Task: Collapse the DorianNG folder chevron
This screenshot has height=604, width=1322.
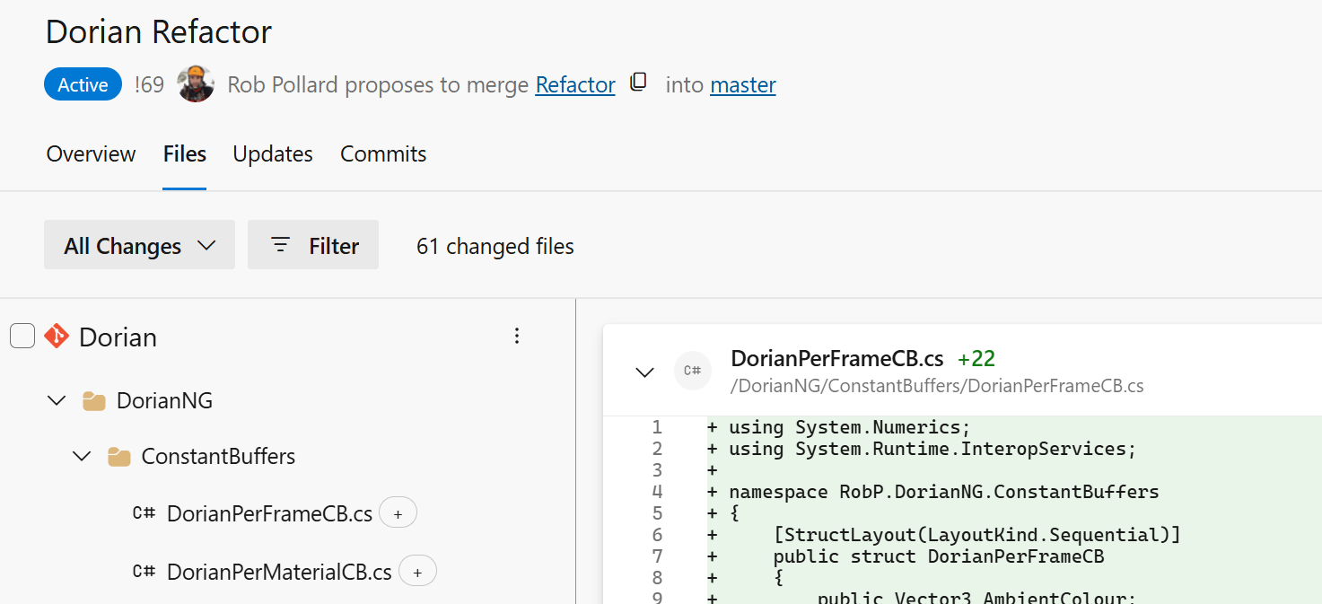Action: pyautogui.click(x=57, y=401)
